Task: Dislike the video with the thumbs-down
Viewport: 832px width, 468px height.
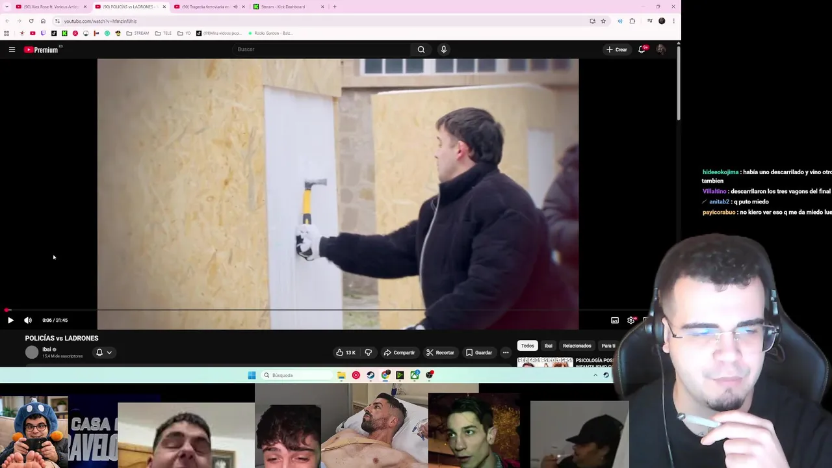Action: 368,352
